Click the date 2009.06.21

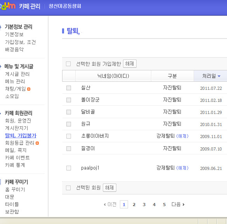point(211,168)
